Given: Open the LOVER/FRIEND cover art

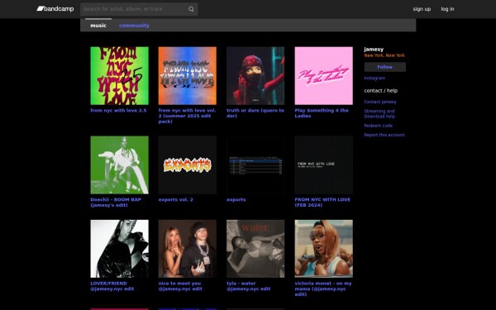Looking at the screenshot, I should (x=119, y=249).
